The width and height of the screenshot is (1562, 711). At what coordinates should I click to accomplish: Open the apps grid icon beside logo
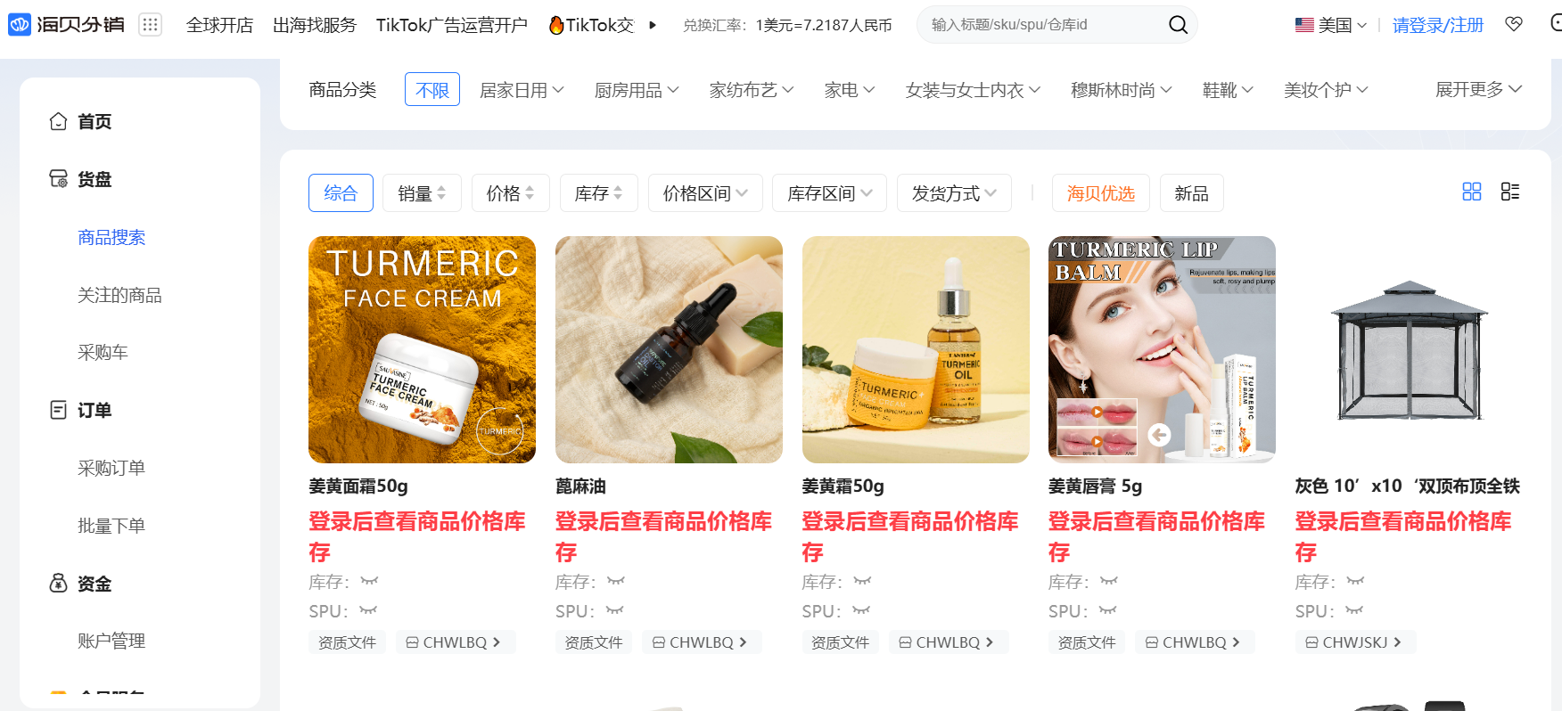(x=150, y=25)
